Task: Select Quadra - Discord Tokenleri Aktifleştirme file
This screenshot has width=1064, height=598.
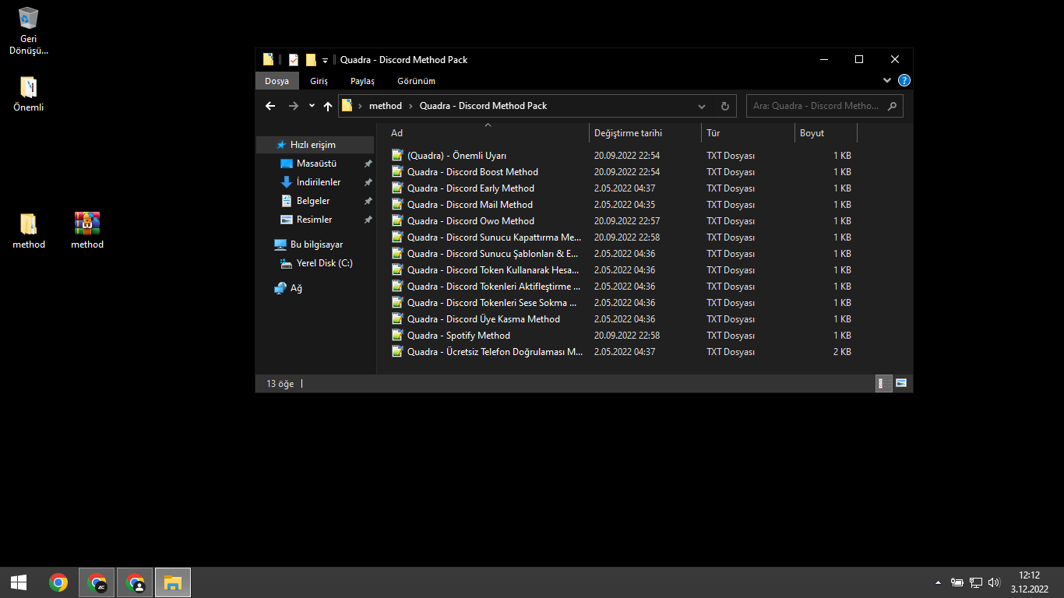Action: point(622,287)
